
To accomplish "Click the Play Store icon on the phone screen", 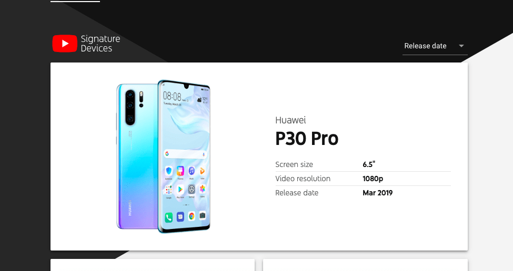I will [x=180, y=190].
